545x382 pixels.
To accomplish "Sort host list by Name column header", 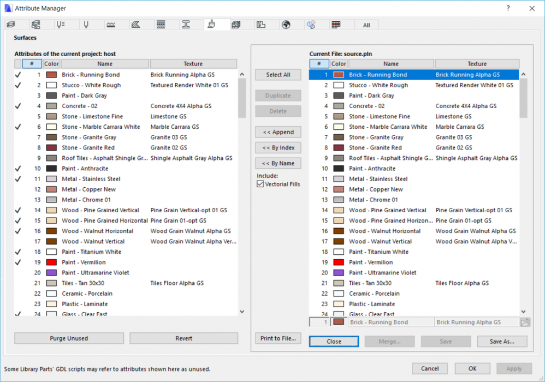I will [105, 64].
